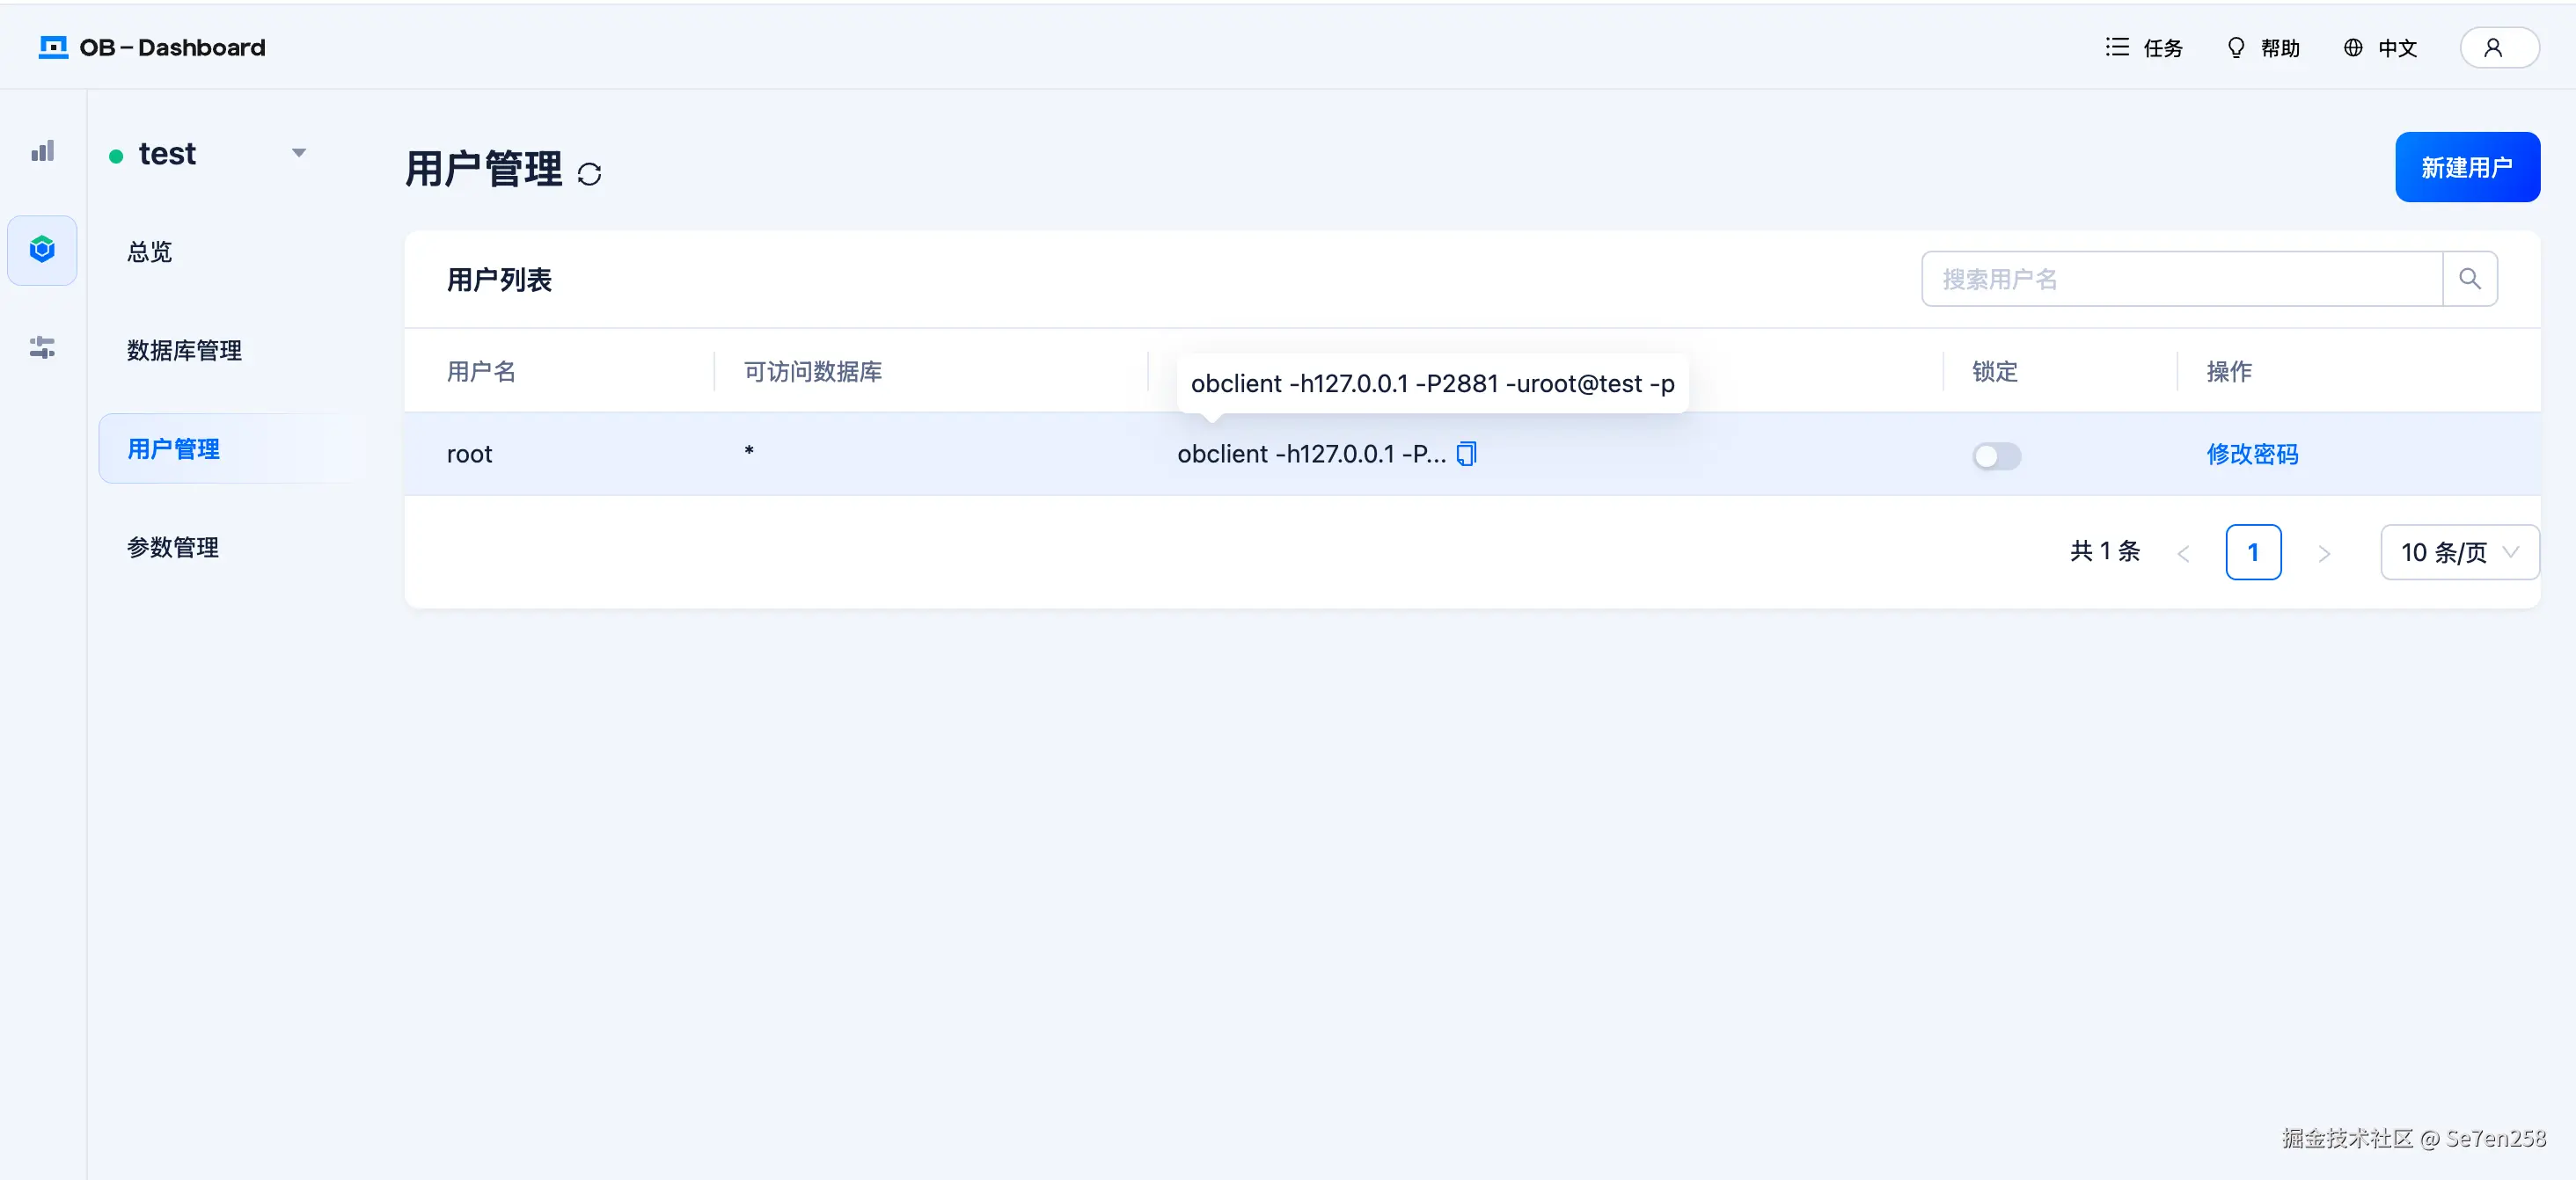Open the 中文 language selector
Viewport: 2576px width, 1180px height.
[2380, 48]
